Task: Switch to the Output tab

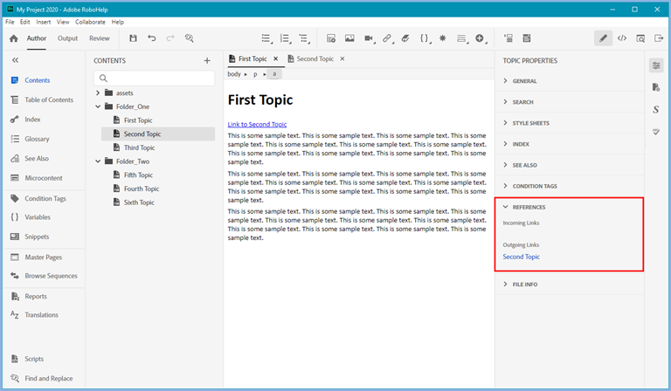Action: [x=67, y=38]
